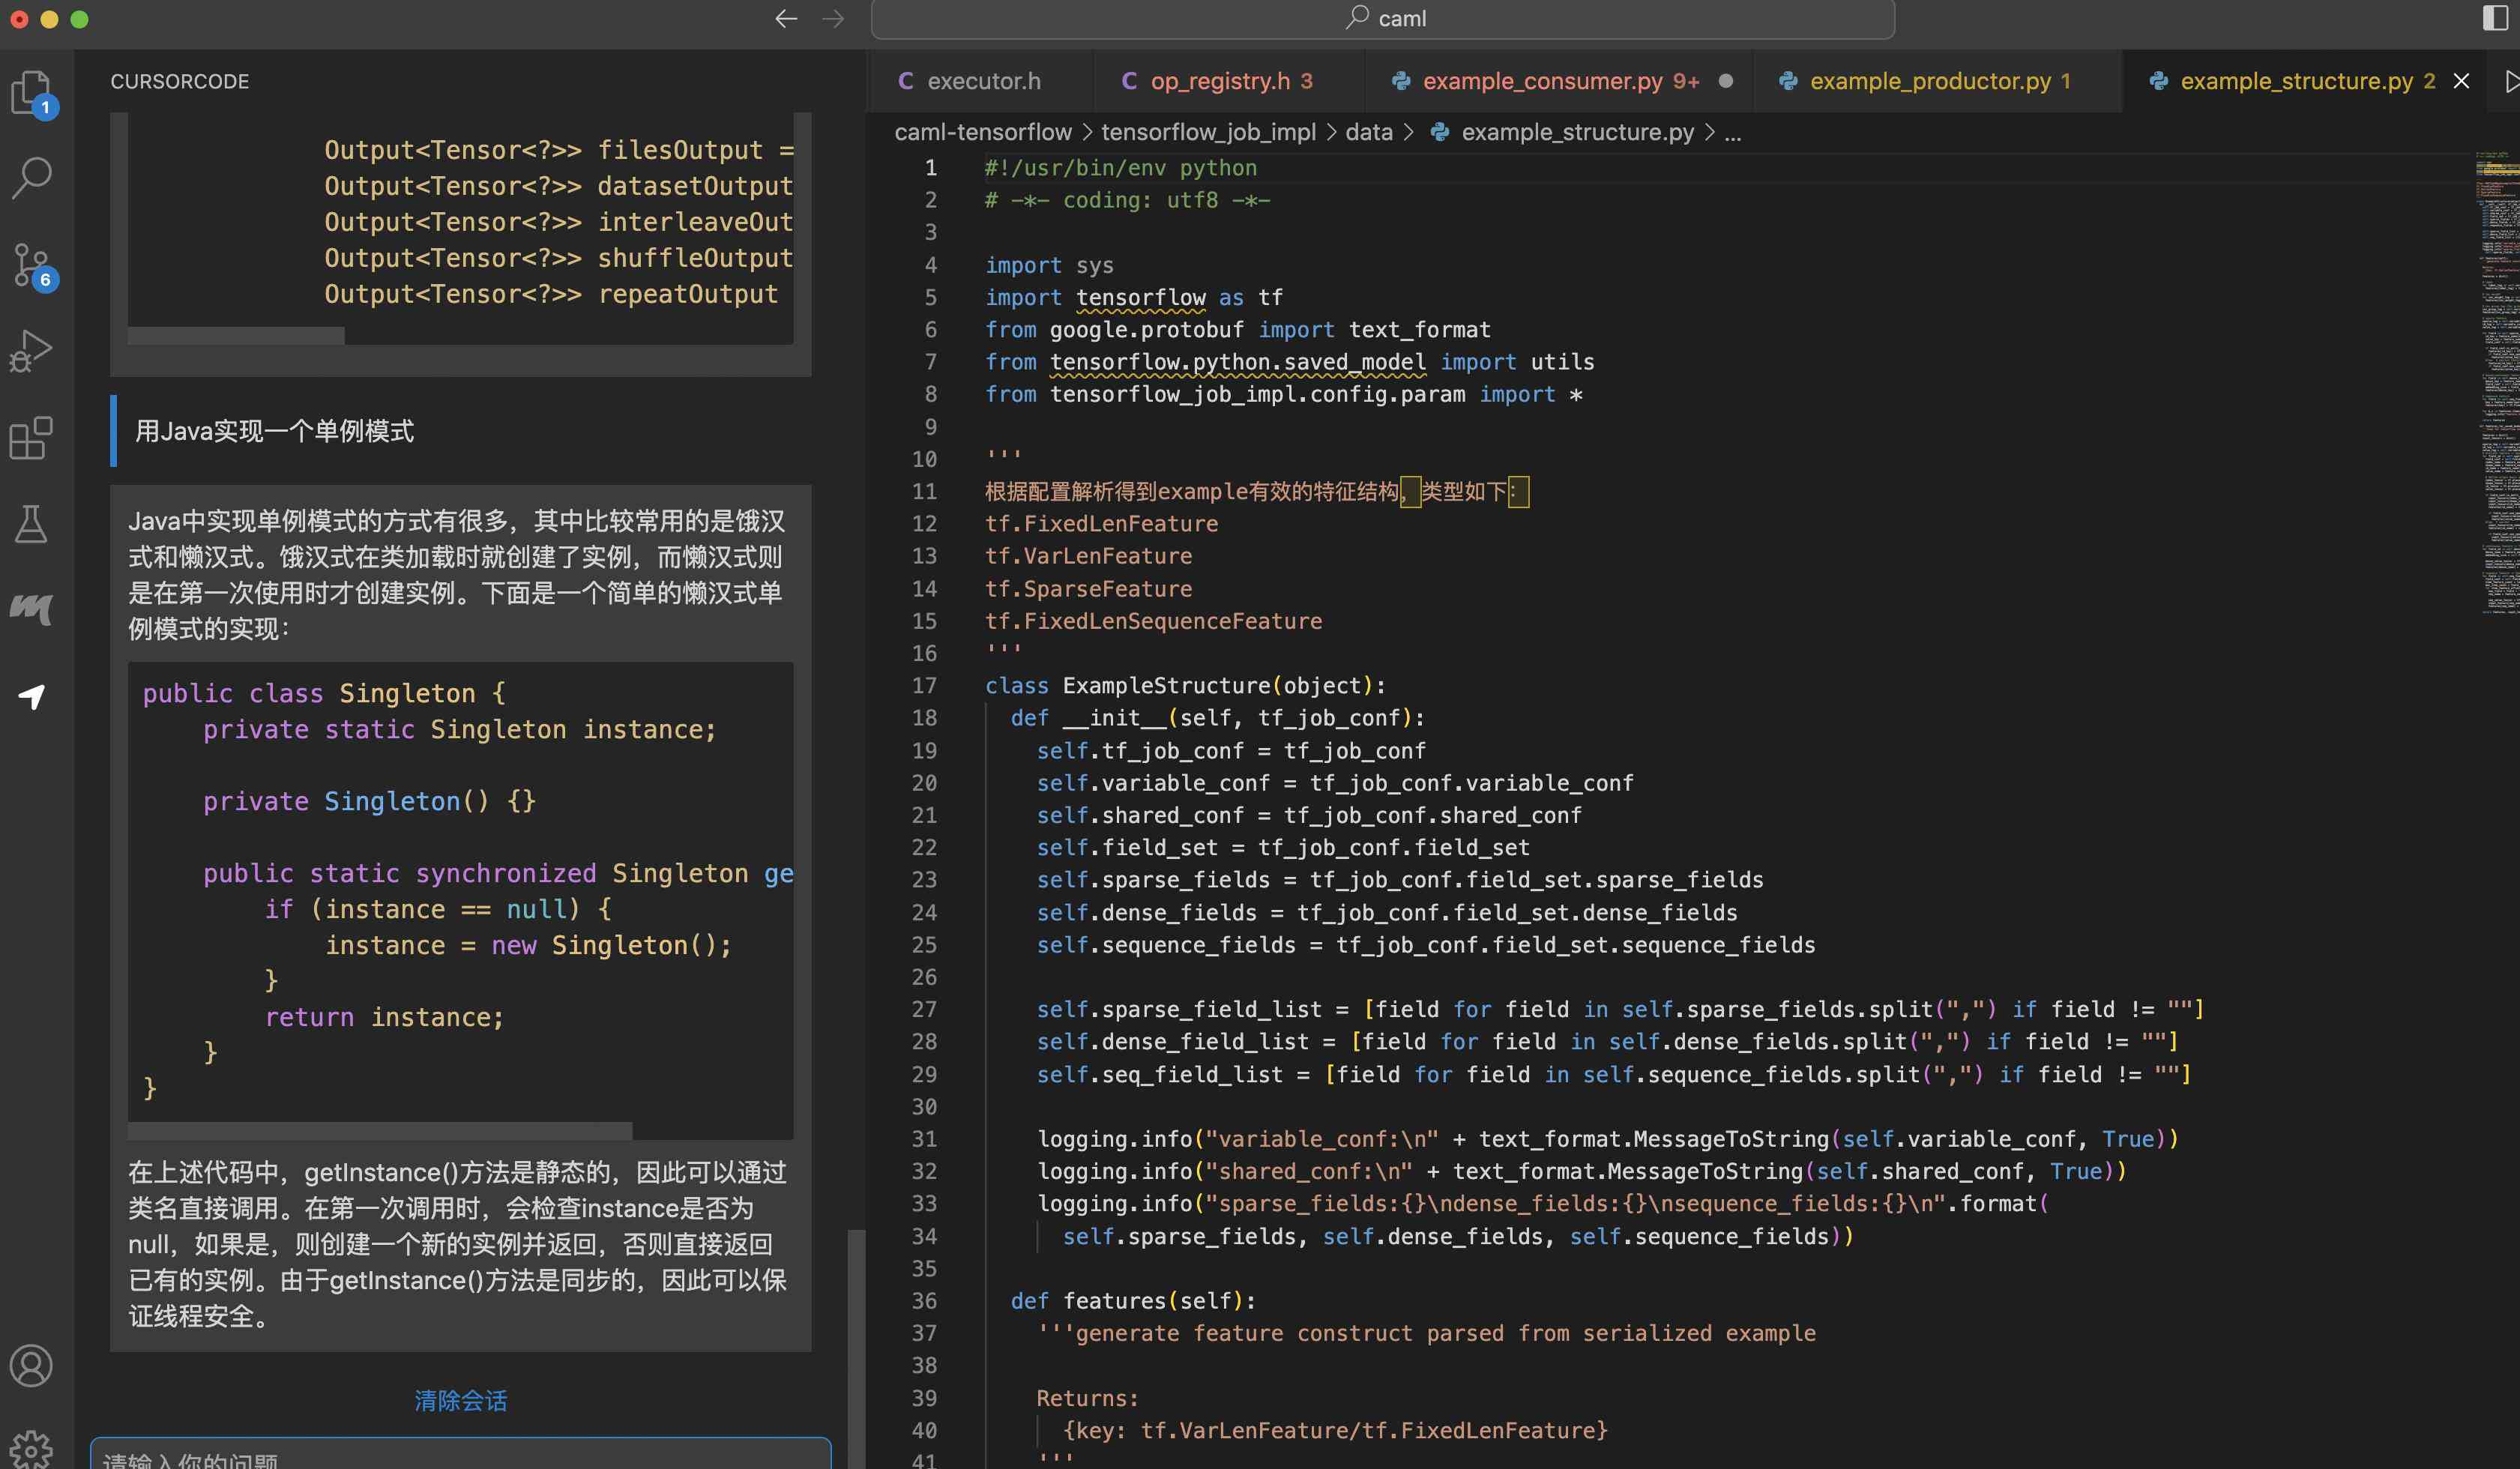Open the CursorCode paper-plane view
The height and width of the screenshot is (1469, 2520).
(x=32, y=696)
